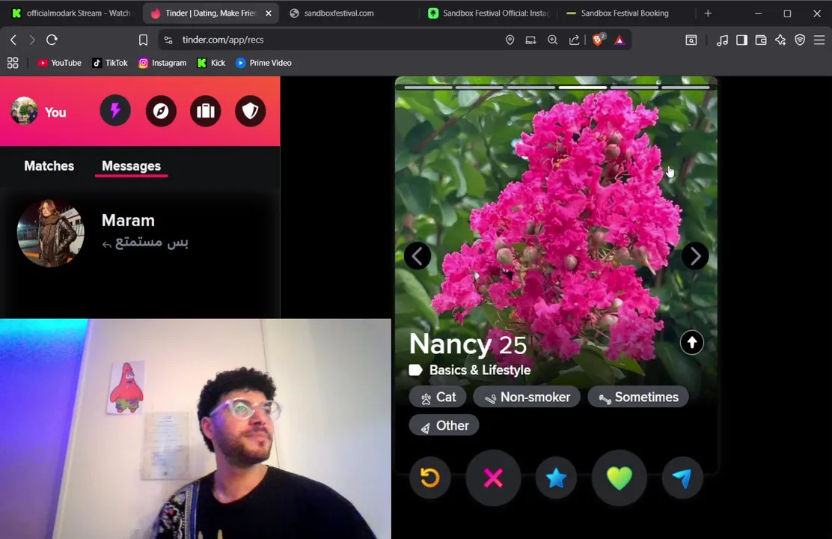Screen dimensions: 832x539
Task: Open the purple lightning Boost icon
Action: (115, 111)
